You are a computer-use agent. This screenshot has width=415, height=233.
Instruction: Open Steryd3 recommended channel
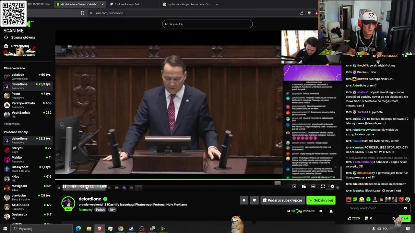pos(28,150)
